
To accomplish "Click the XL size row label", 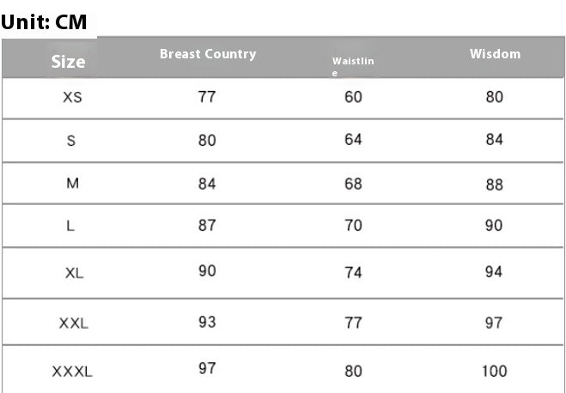I will click(74, 274).
